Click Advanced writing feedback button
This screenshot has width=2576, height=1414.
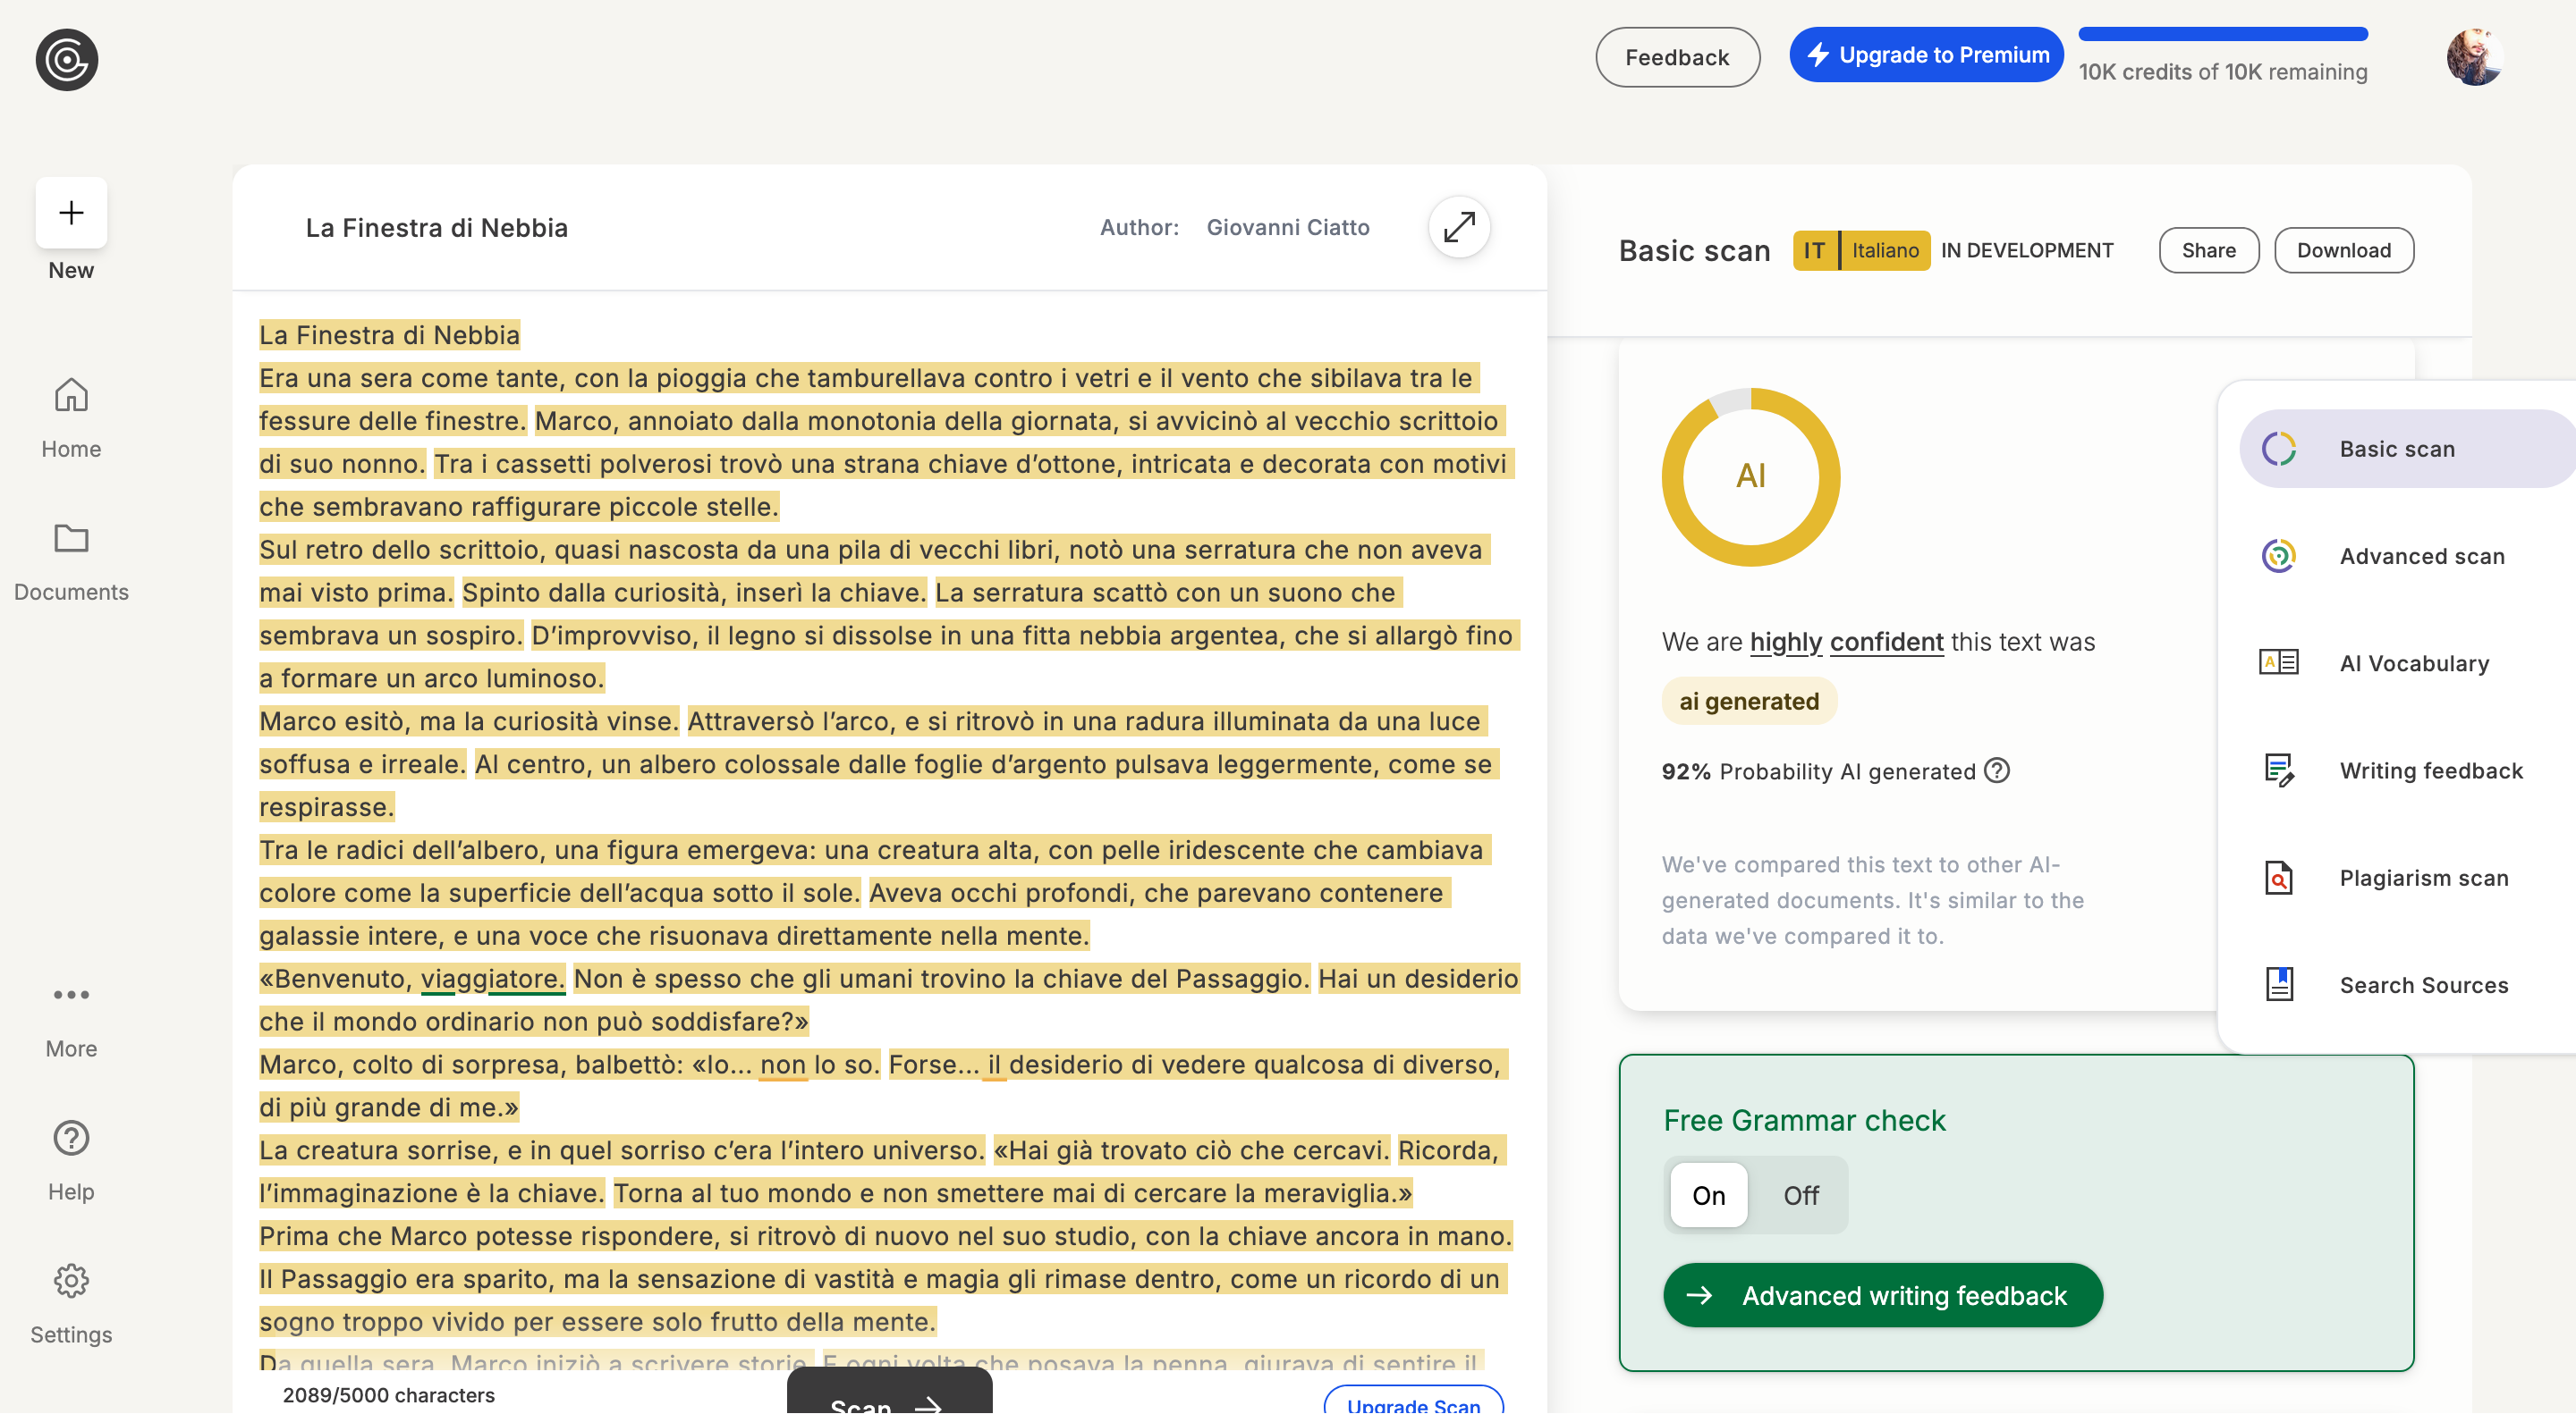pyautogui.click(x=1883, y=1295)
